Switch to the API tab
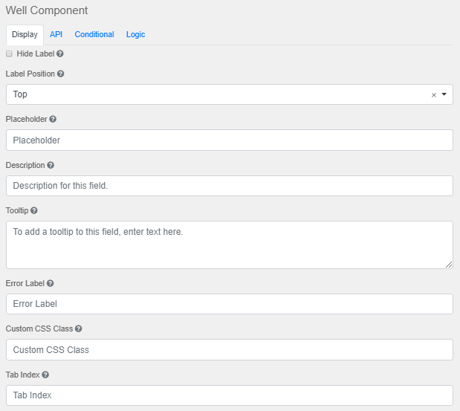This screenshot has height=411, width=460. [x=56, y=34]
